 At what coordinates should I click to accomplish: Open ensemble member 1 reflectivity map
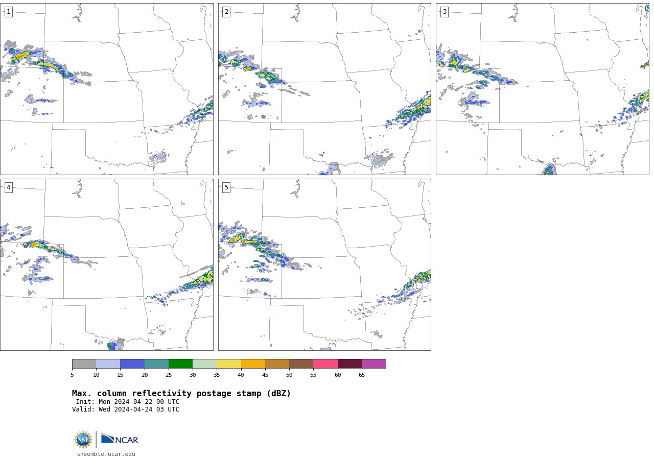[106, 89]
